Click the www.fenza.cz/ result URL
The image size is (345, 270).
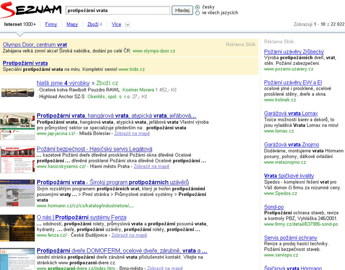pos(52,235)
